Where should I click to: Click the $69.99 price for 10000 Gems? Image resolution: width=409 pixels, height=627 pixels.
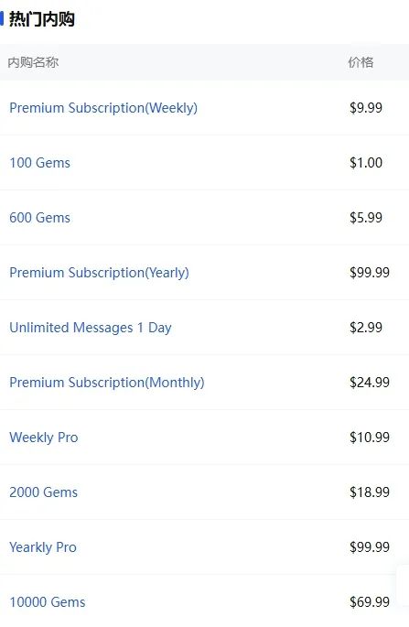370,601
